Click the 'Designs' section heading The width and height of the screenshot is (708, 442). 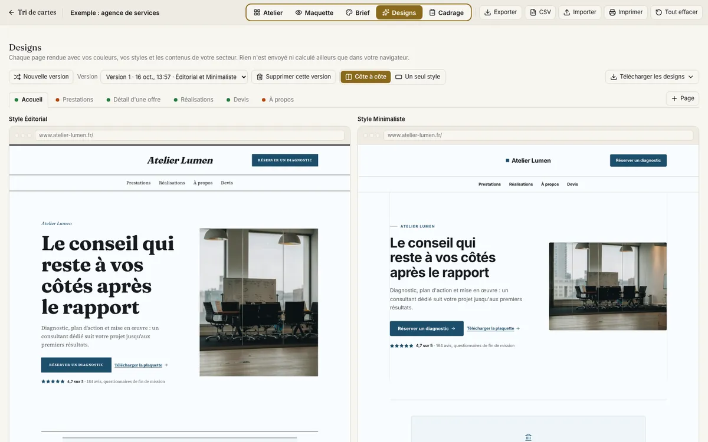pyautogui.click(x=25, y=48)
